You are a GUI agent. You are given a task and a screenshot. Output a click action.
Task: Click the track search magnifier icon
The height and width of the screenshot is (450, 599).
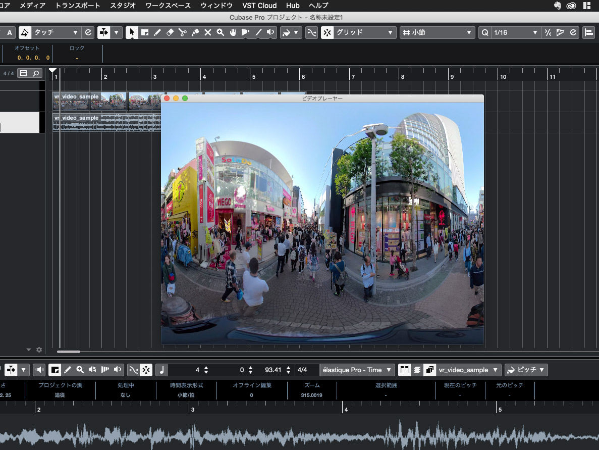36,73
